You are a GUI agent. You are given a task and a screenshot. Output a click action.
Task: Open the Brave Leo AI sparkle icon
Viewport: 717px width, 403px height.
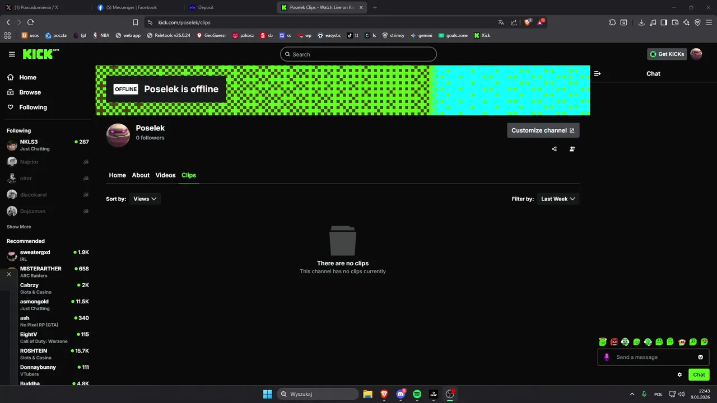click(x=686, y=22)
